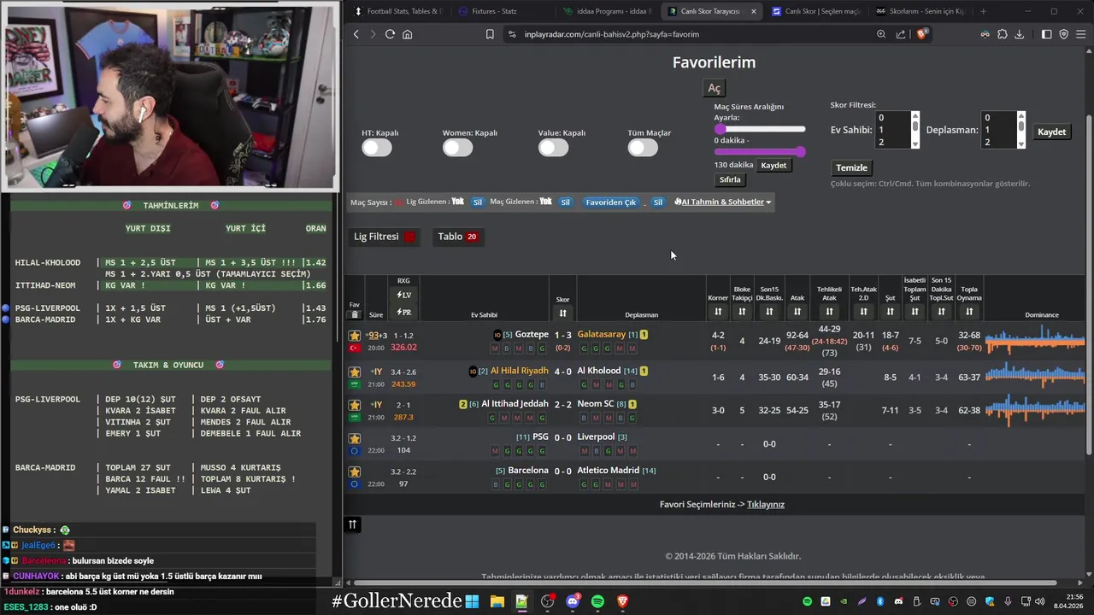This screenshot has height=615, width=1094.
Task: Unfavorite the Al Ittihad Jeddah match star
Action: tap(355, 405)
